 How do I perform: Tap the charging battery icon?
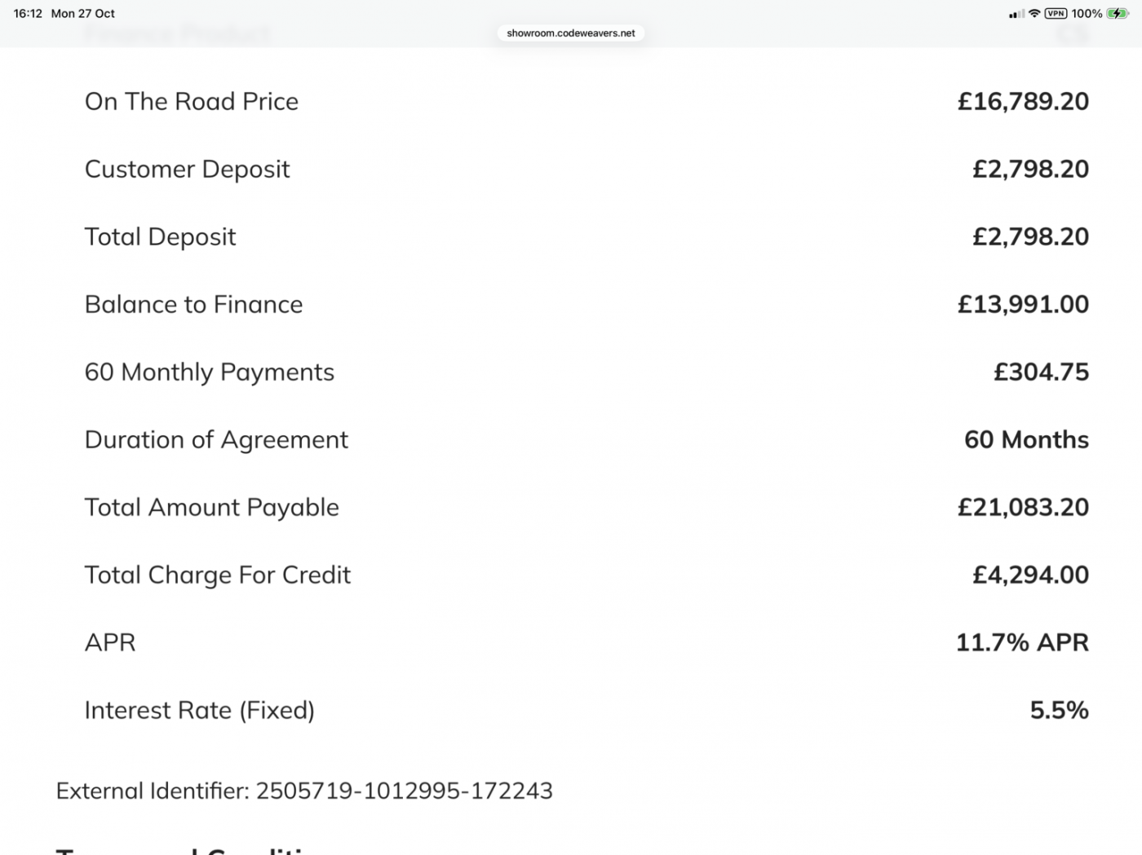pos(1118,14)
